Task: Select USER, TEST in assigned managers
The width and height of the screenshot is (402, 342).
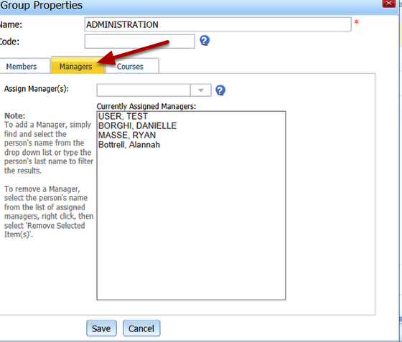Action: tap(123, 116)
